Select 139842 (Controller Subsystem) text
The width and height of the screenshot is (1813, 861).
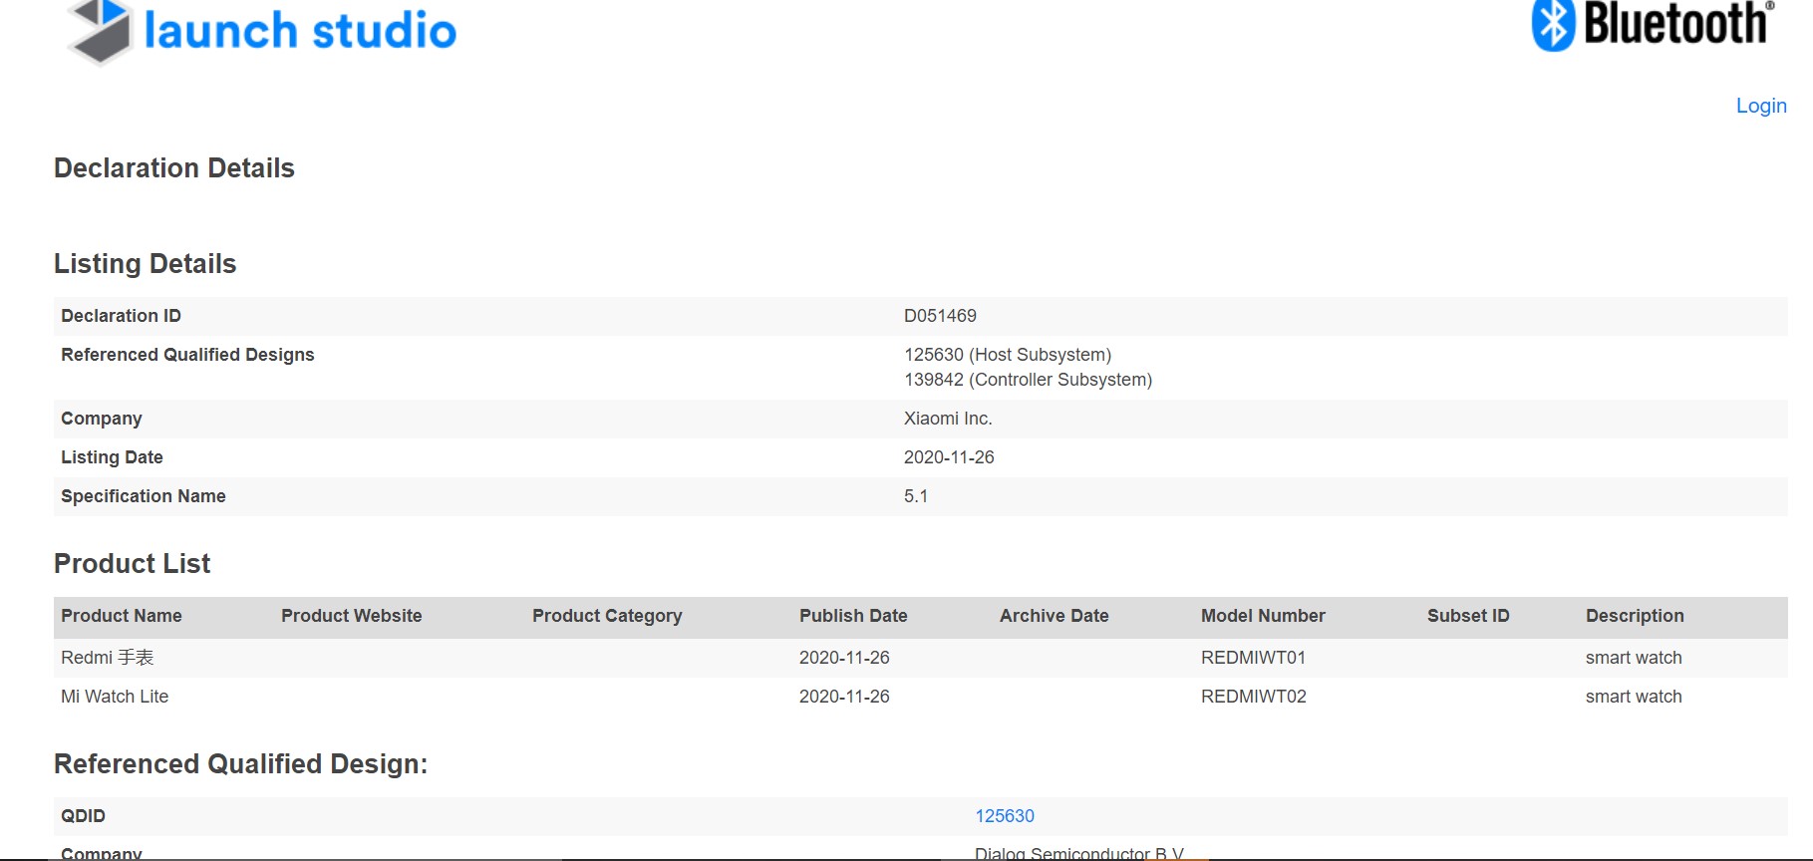pyautogui.click(x=1028, y=380)
